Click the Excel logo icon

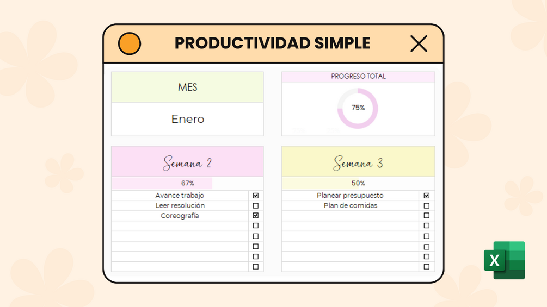click(505, 260)
